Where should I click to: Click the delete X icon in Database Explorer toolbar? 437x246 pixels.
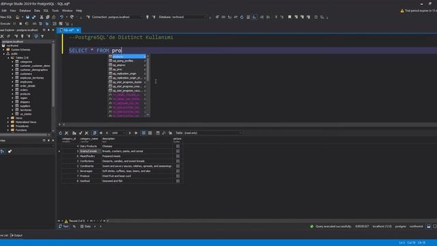pos(2,36)
